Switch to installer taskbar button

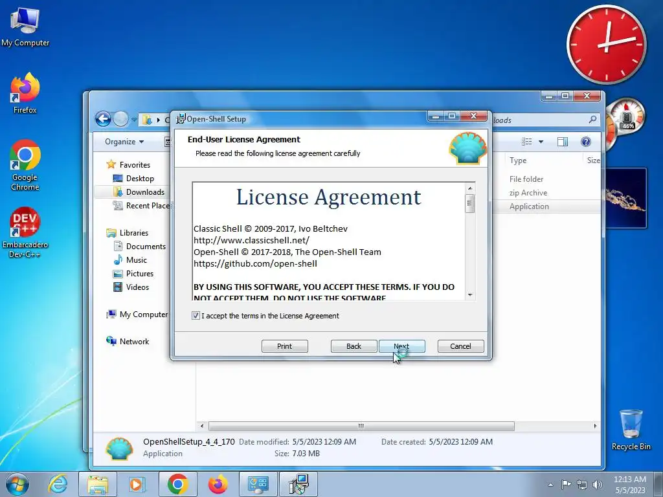pyautogui.click(x=298, y=484)
